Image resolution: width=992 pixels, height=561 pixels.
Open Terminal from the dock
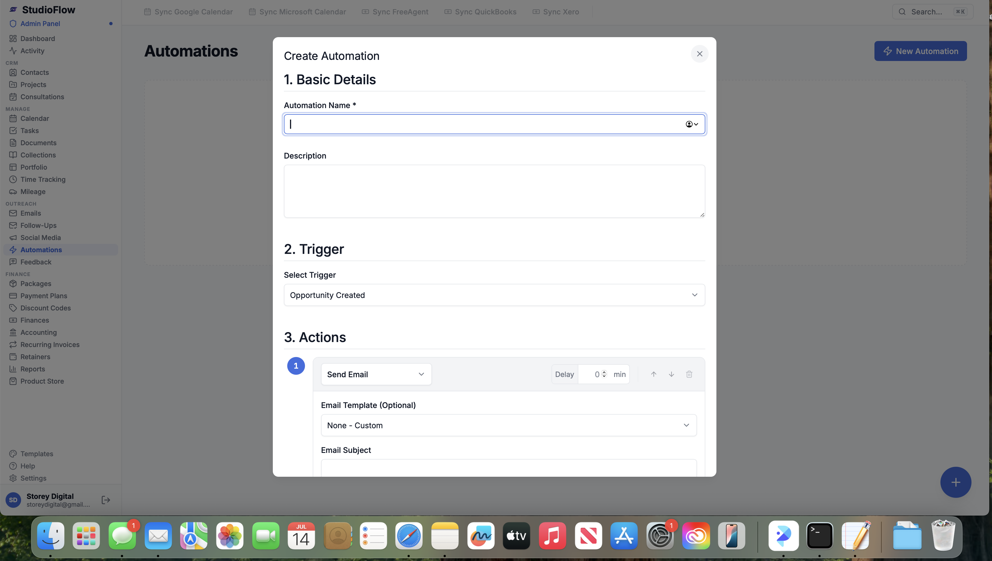[x=820, y=536]
